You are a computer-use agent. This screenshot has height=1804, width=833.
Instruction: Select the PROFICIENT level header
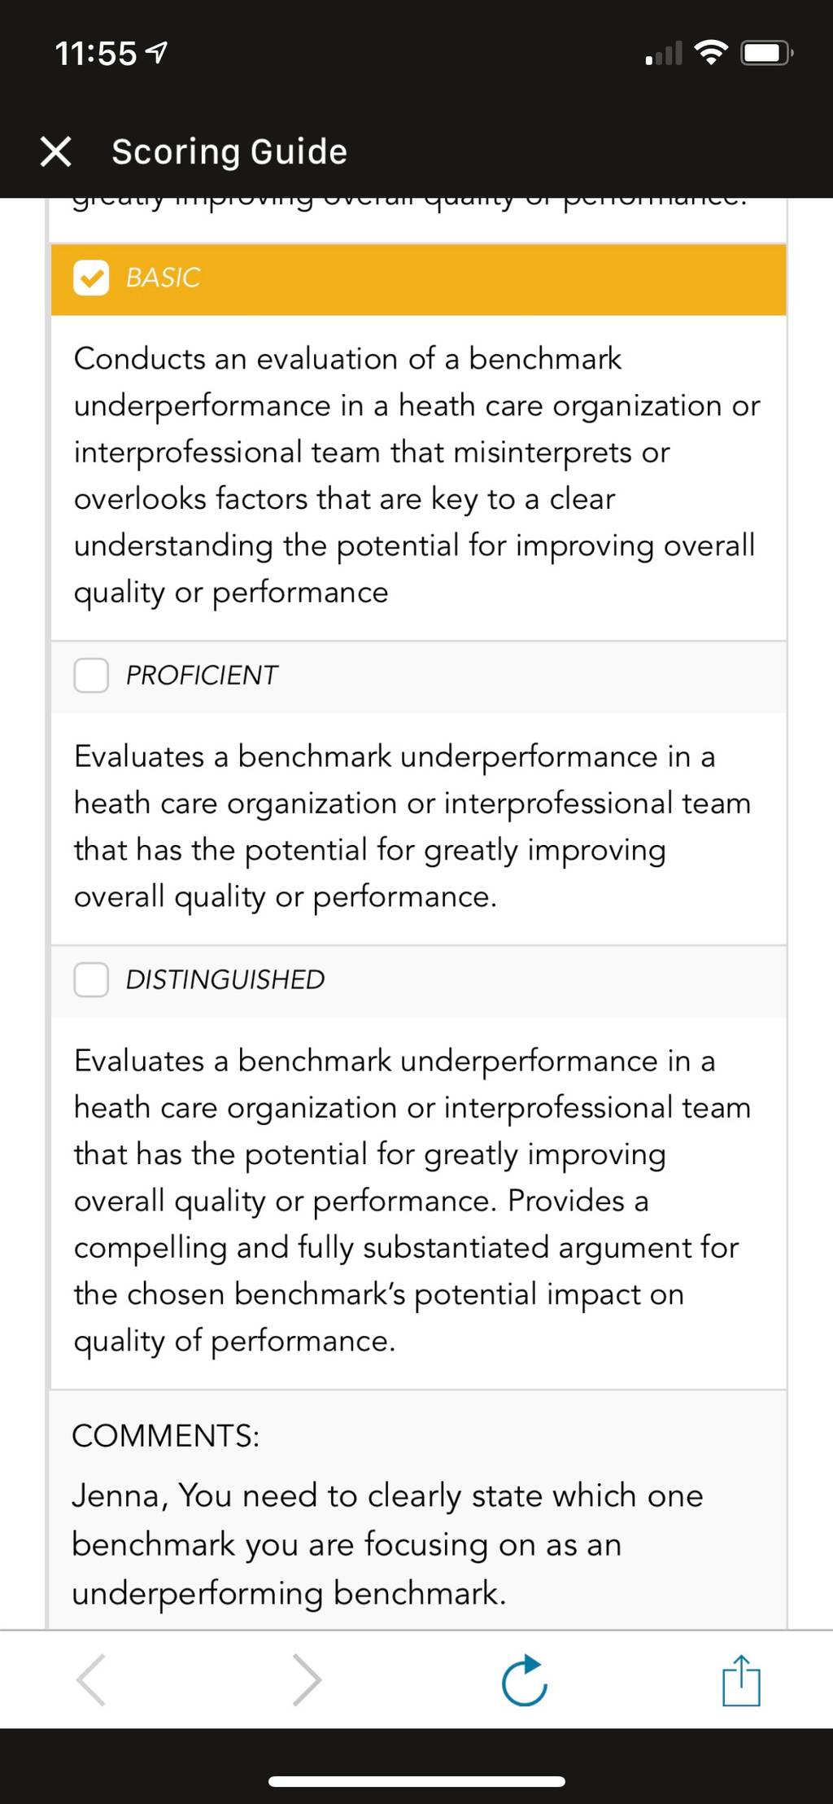pos(418,676)
